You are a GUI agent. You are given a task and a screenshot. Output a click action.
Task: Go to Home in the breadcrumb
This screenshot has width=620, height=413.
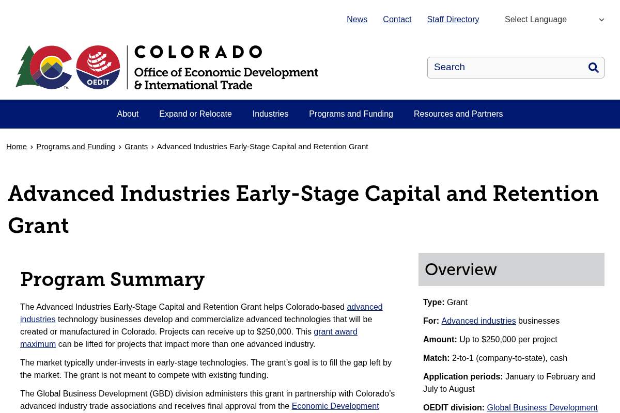click(x=17, y=147)
